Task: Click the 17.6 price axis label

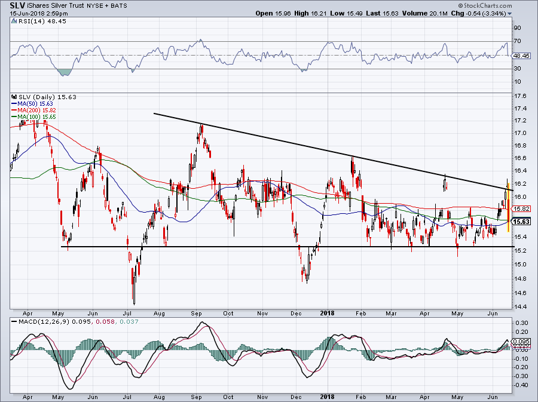Action: tap(521, 96)
